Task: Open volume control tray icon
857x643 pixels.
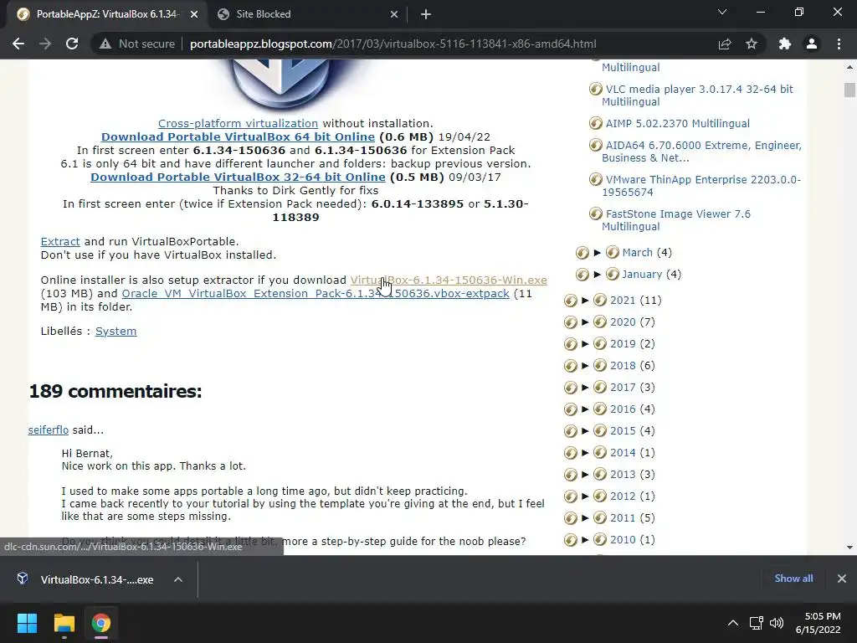Action: pos(776,623)
